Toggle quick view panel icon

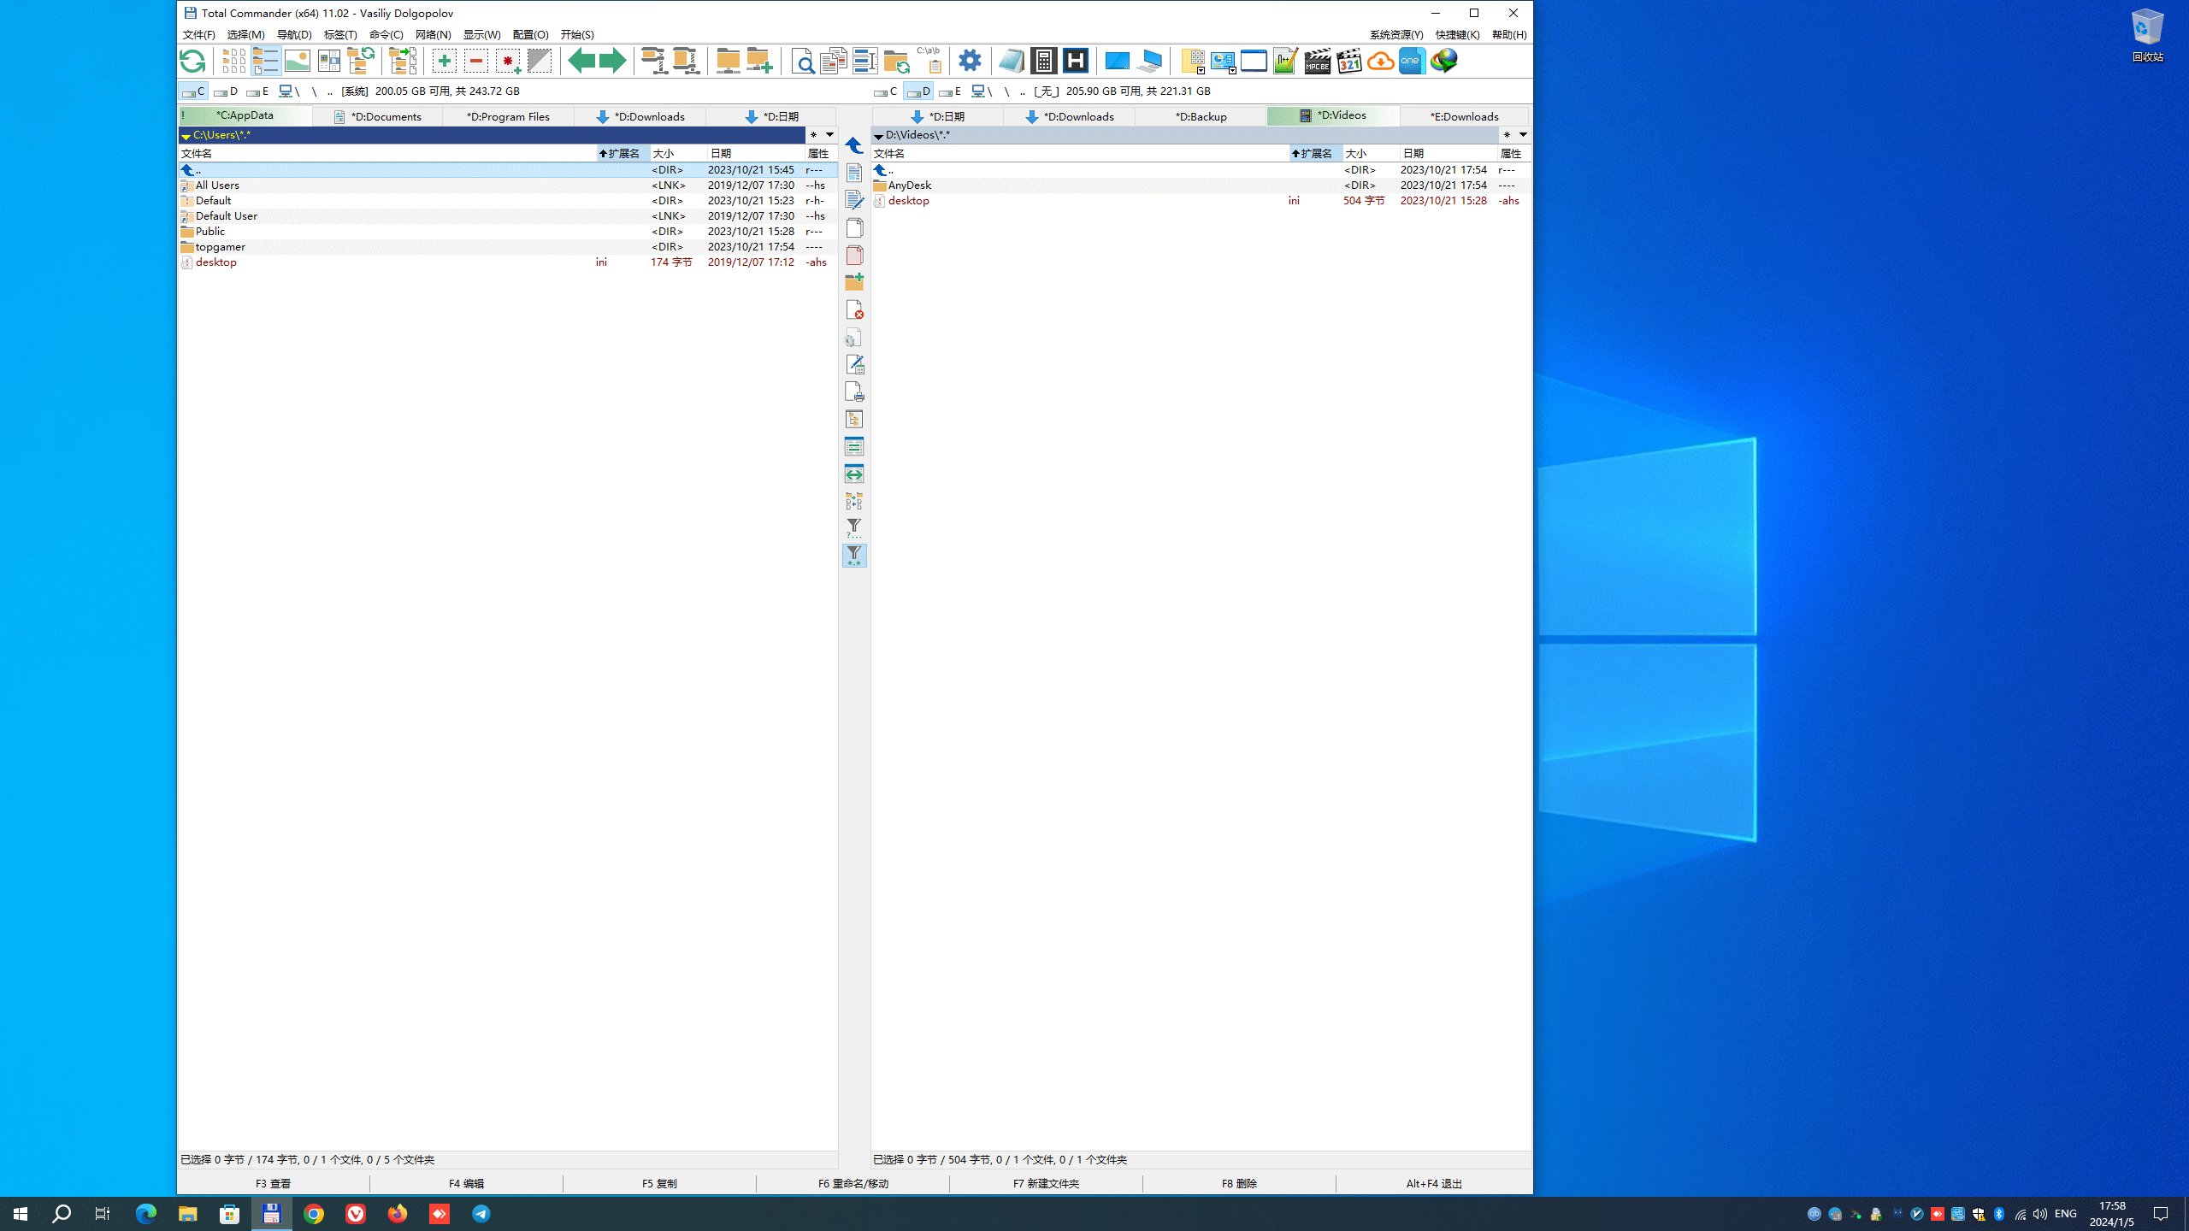point(329,61)
